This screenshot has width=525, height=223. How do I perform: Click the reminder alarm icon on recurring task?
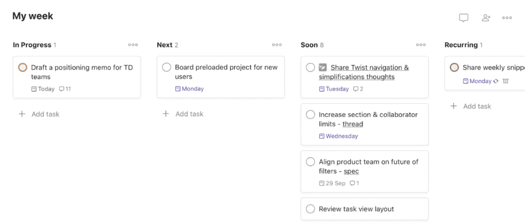coord(506,81)
